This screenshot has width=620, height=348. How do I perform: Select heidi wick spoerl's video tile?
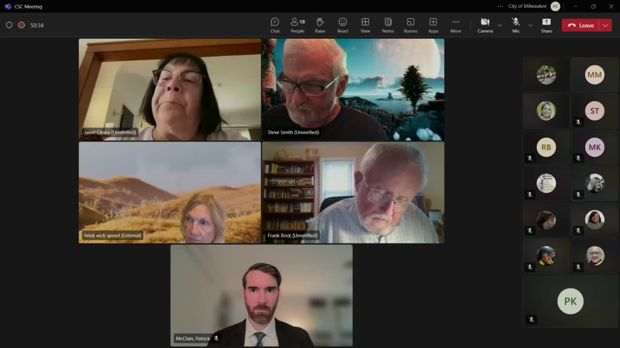point(170,192)
